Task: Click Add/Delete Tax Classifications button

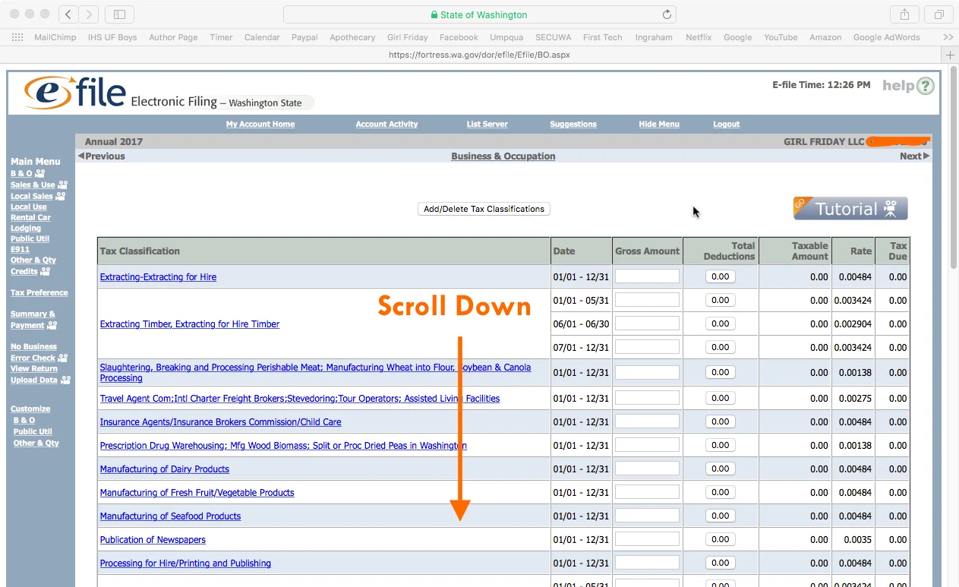Action: coord(484,209)
